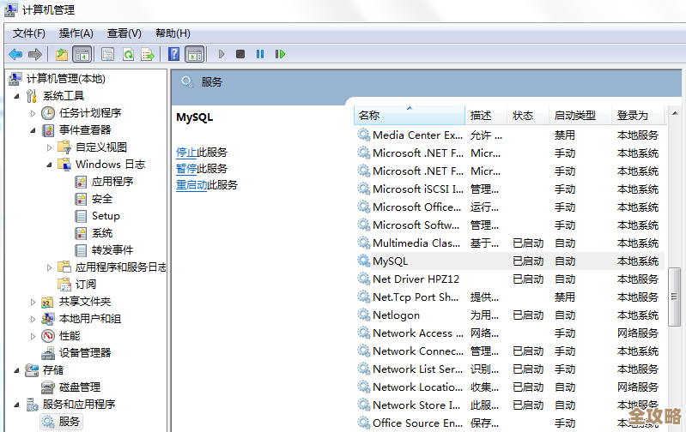Expand the 自定义视图 node
This screenshot has height=432, width=686.
[49, 147]
